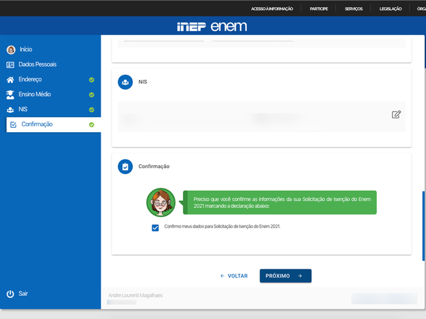Go back with the VOLTAR link
The height and width of the screenshot is (319, 426).
234,276
